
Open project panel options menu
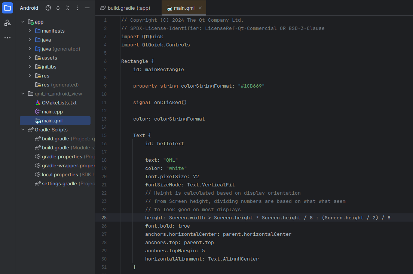[x=77, y=8]
